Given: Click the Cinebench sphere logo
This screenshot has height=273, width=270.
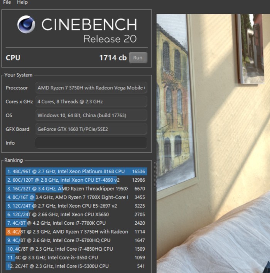Looking at the screenshot, I should click(26, 24).
